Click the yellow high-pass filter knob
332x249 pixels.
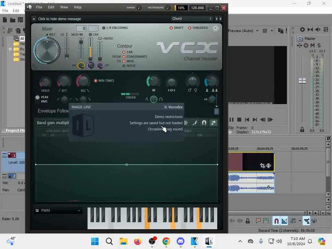click(81, 65)
